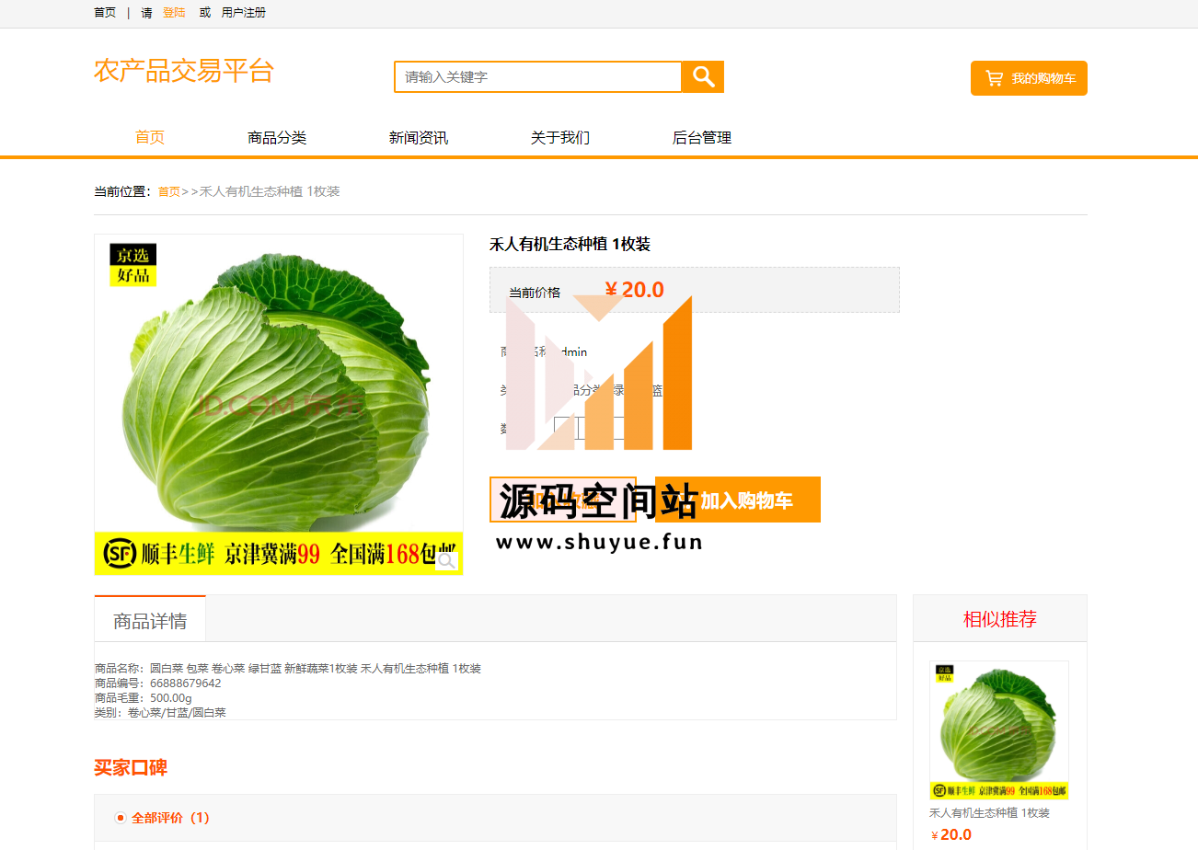Click the 农产品交易平台 site logo
Screen dimensions: 1198x850
(184, 71)
